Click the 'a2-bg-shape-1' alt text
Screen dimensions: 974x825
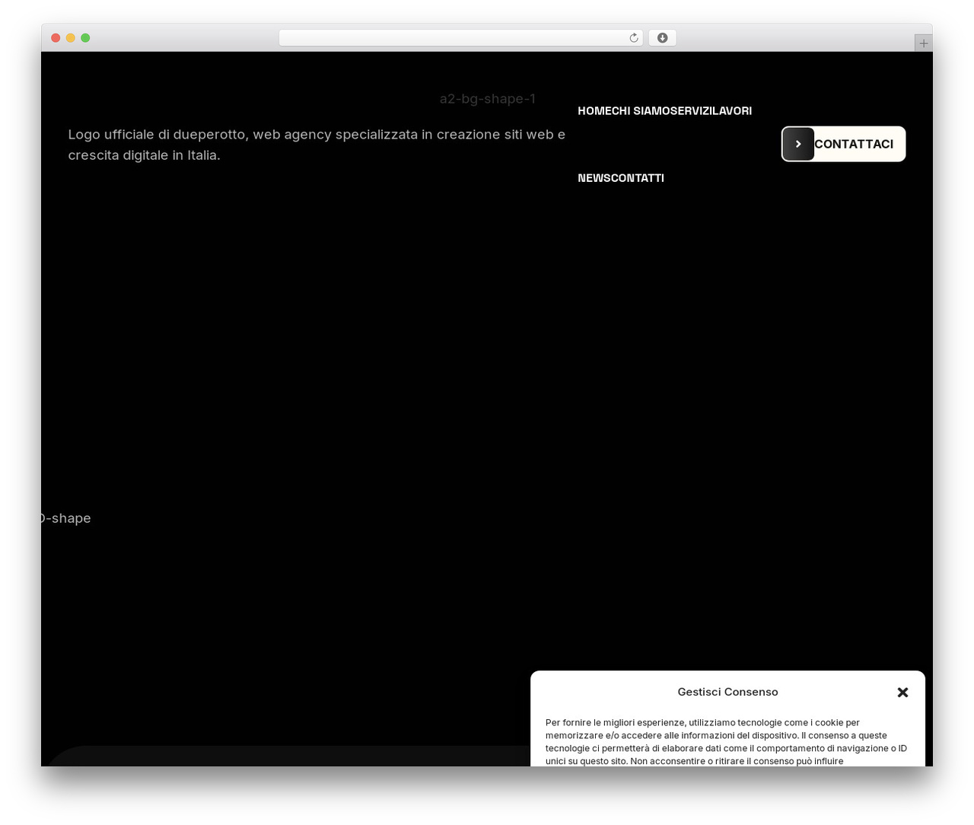pyautogui.click(x=488, y=99)
